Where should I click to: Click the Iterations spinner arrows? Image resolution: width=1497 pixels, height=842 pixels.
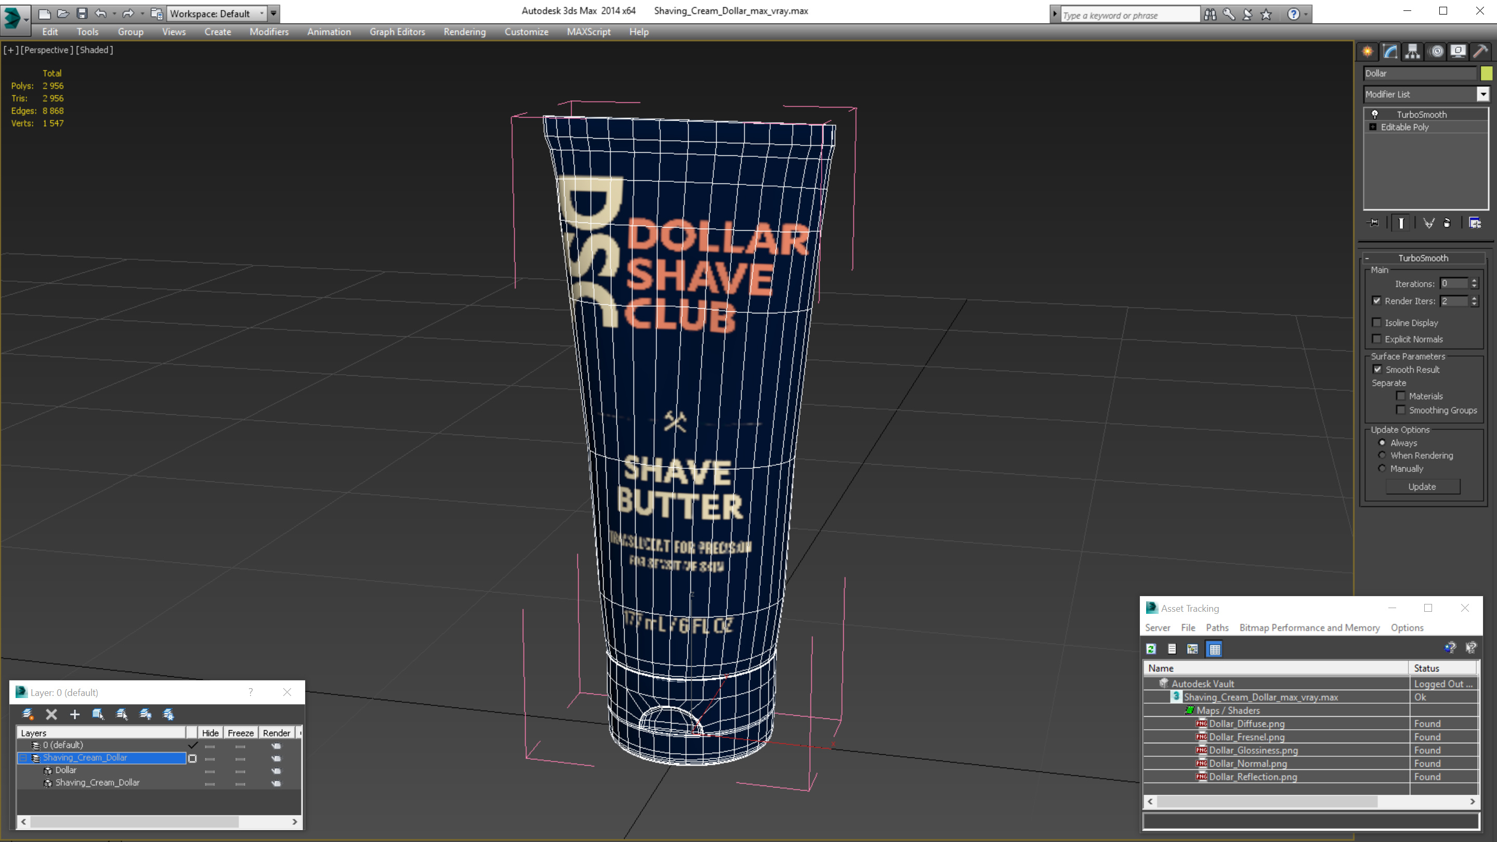click(1474, 284)
